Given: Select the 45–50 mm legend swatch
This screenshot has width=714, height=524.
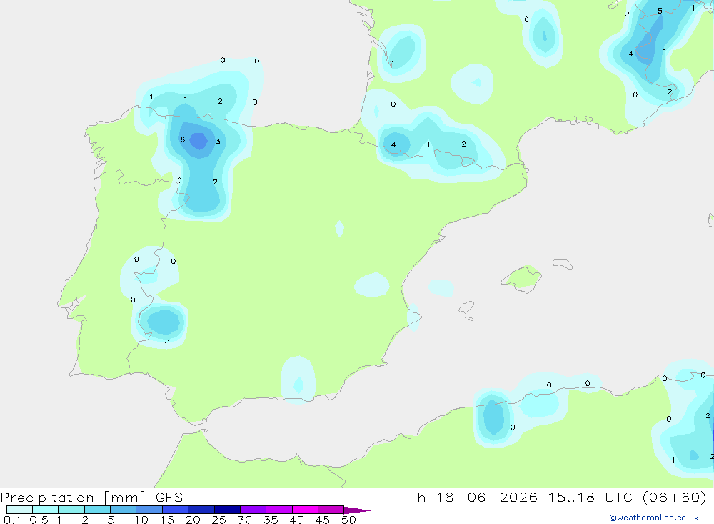Looking at the screenshot, I should pos(331,510).
